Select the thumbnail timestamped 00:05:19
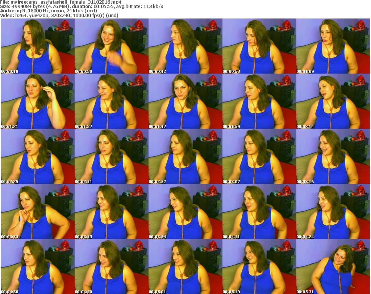371x294 pixels. [x=259, y=266]
